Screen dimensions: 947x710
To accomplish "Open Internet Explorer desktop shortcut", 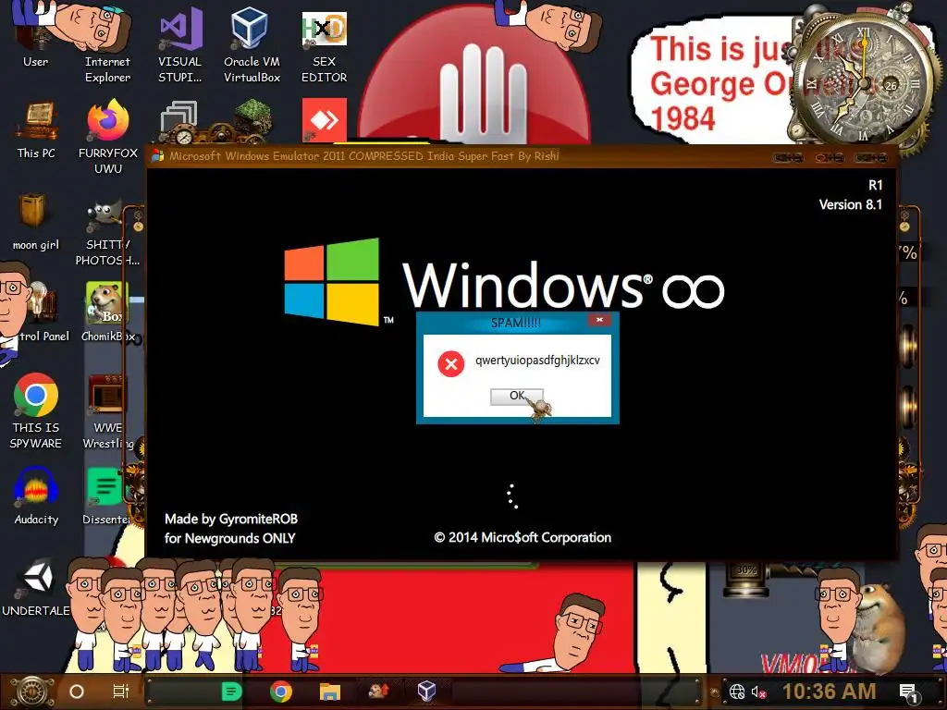I will (107, 43).
